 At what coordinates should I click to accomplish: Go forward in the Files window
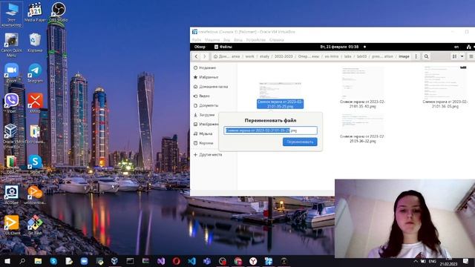click(205, 56)
